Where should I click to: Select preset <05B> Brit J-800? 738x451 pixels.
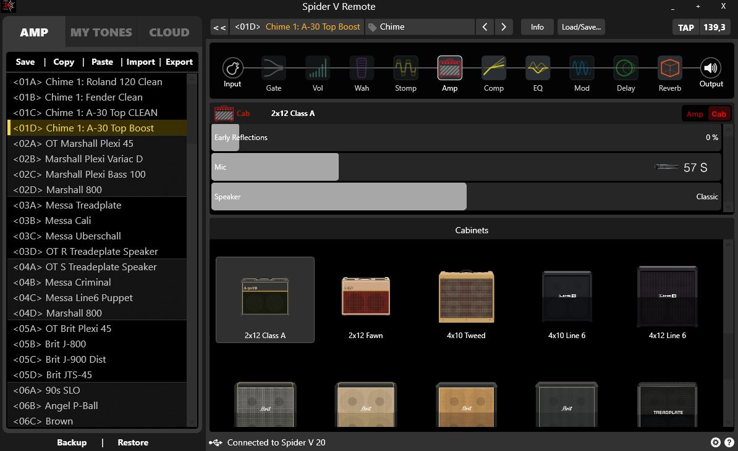97,344
